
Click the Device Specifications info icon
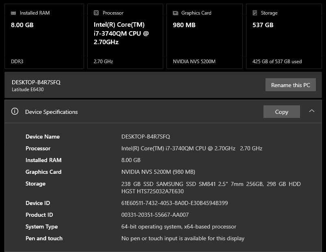[x=15, y=111]
